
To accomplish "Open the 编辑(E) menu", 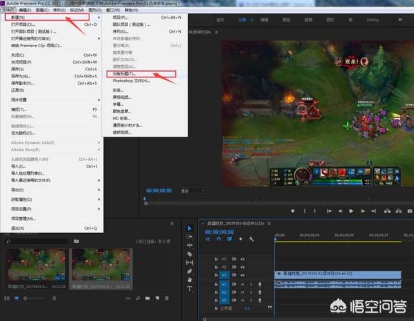I will tap(25, 10).
